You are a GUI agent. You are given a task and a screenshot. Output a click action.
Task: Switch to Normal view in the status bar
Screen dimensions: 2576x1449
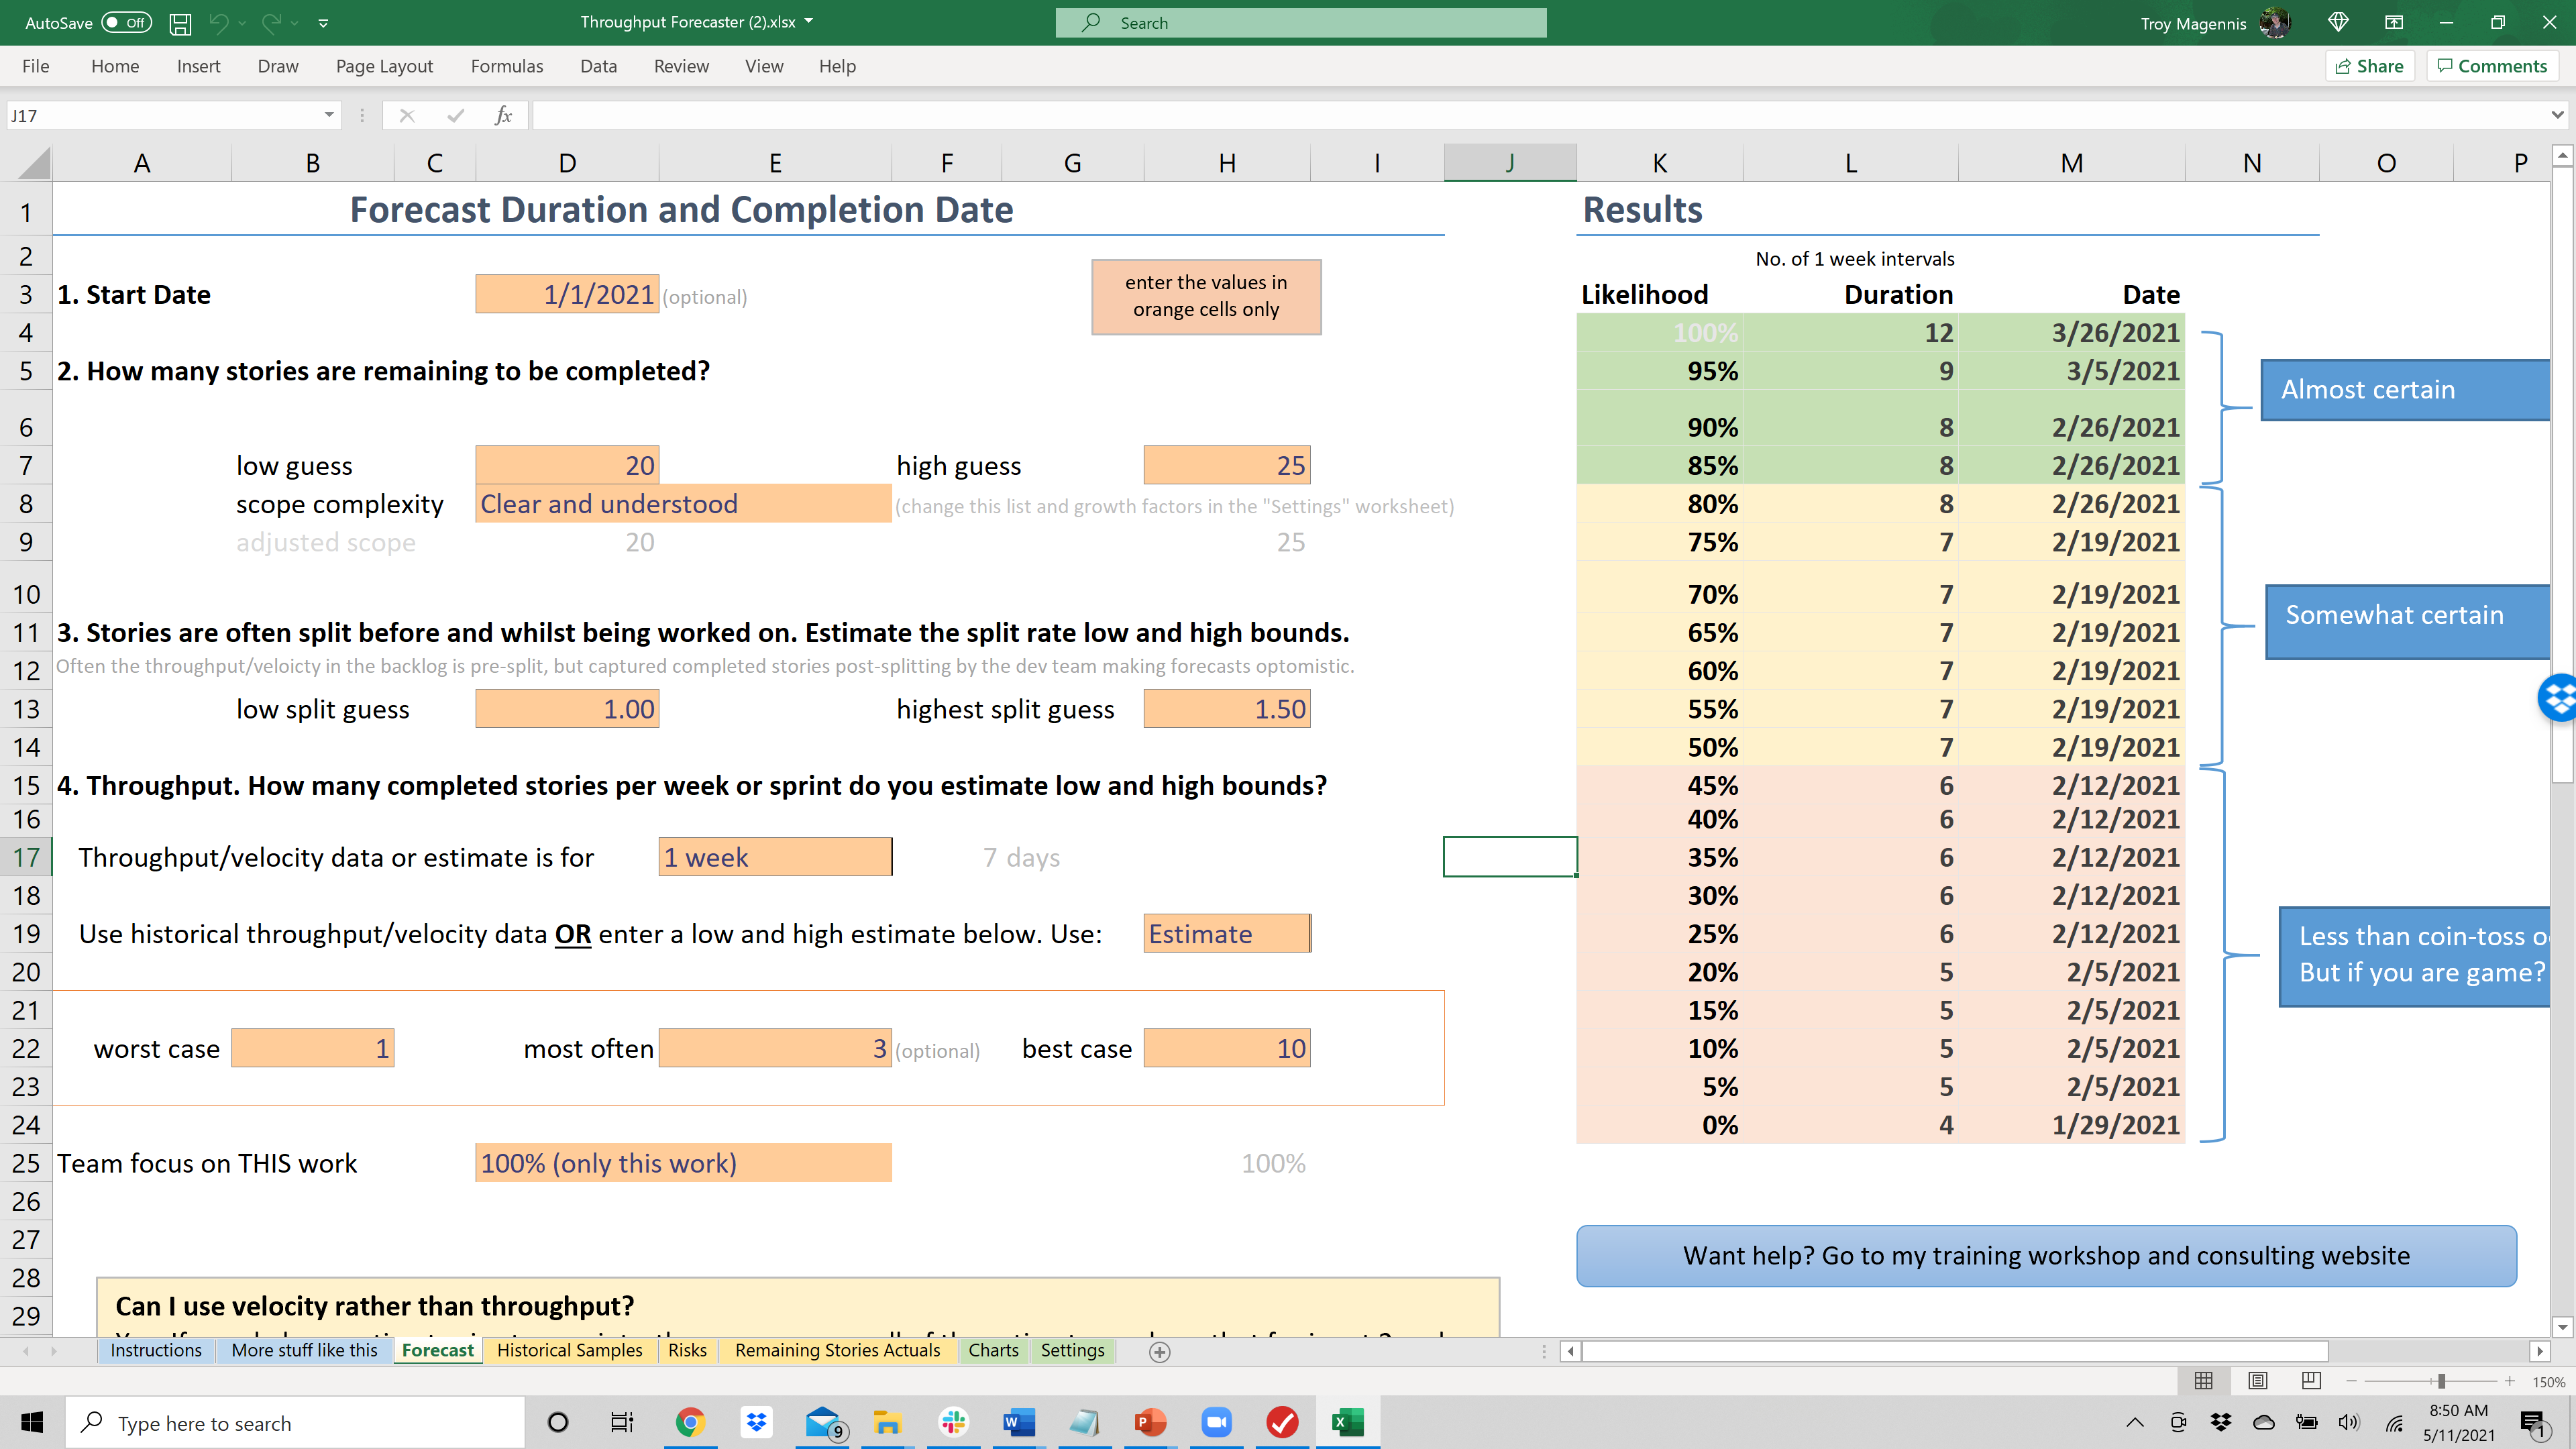2205,1382
